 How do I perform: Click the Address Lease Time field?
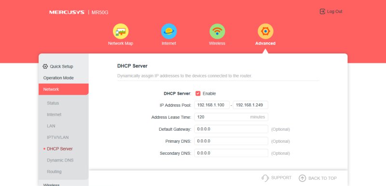[231, 117]
